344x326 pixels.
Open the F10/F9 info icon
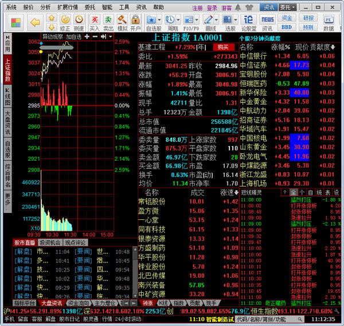coord(189,20)
